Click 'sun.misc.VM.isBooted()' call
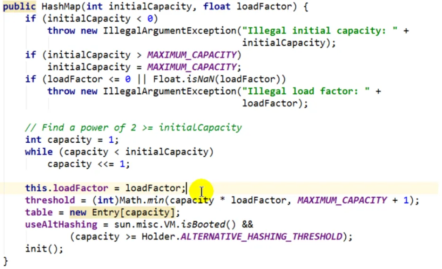Viewport: 442px width, 269px height. 175,224
